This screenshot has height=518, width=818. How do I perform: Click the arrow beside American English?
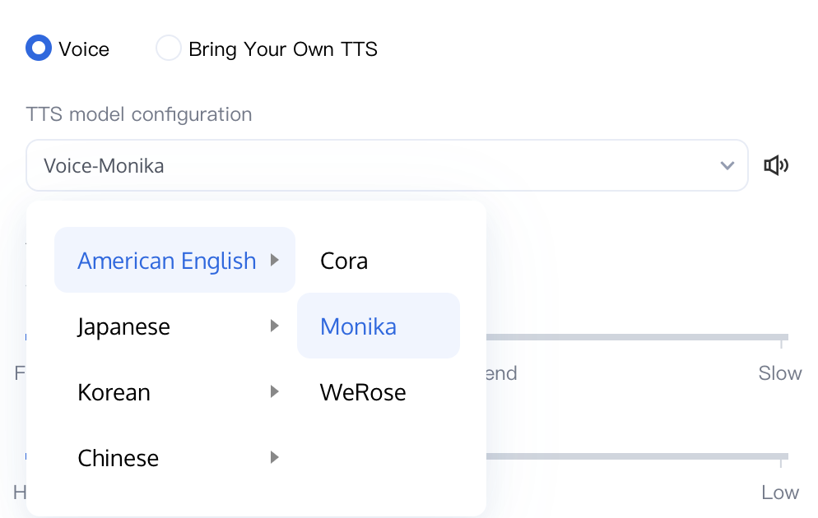275,261
